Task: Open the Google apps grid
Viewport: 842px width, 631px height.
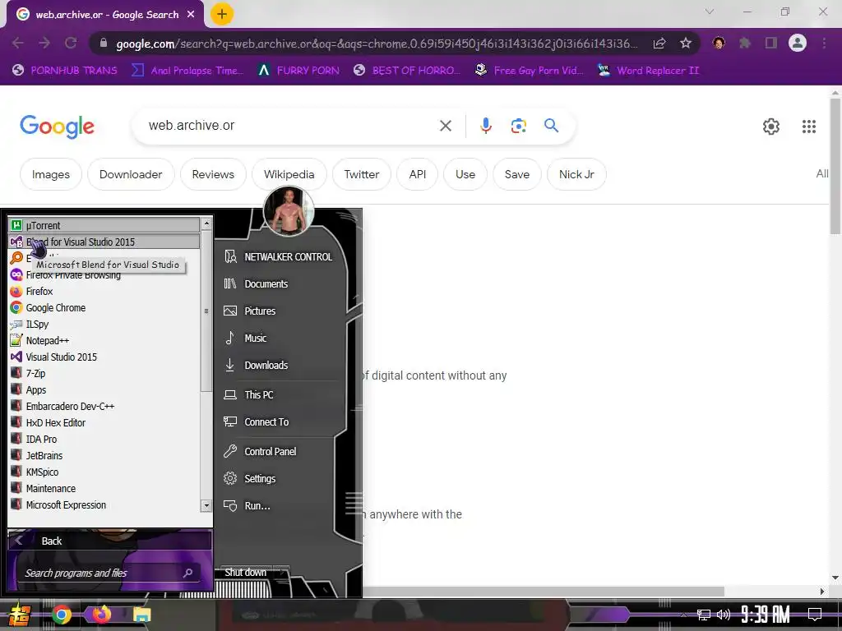Action: (x=809, y=126)
